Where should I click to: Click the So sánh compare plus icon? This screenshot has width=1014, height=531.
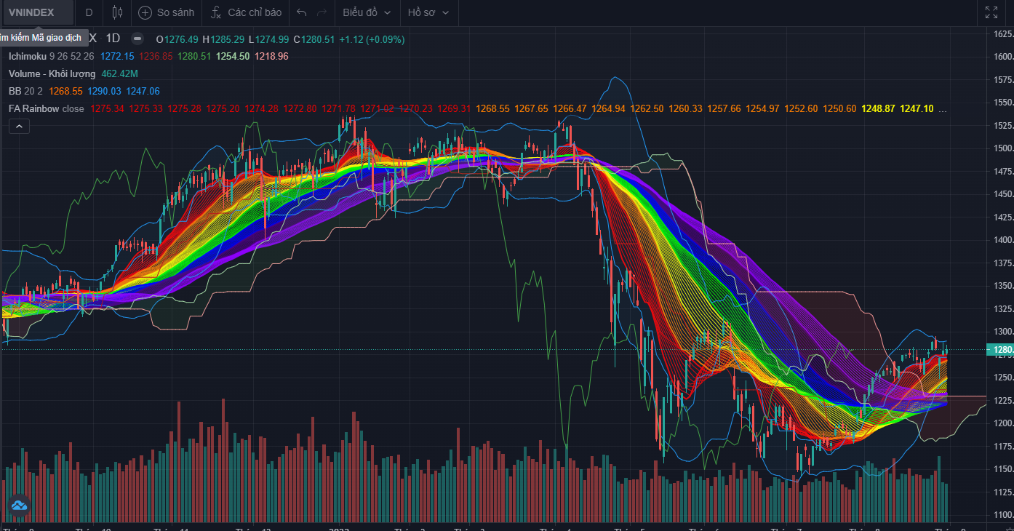[x=145, y=12]
